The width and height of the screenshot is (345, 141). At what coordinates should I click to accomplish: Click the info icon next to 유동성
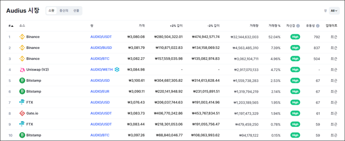click(318, 26)
